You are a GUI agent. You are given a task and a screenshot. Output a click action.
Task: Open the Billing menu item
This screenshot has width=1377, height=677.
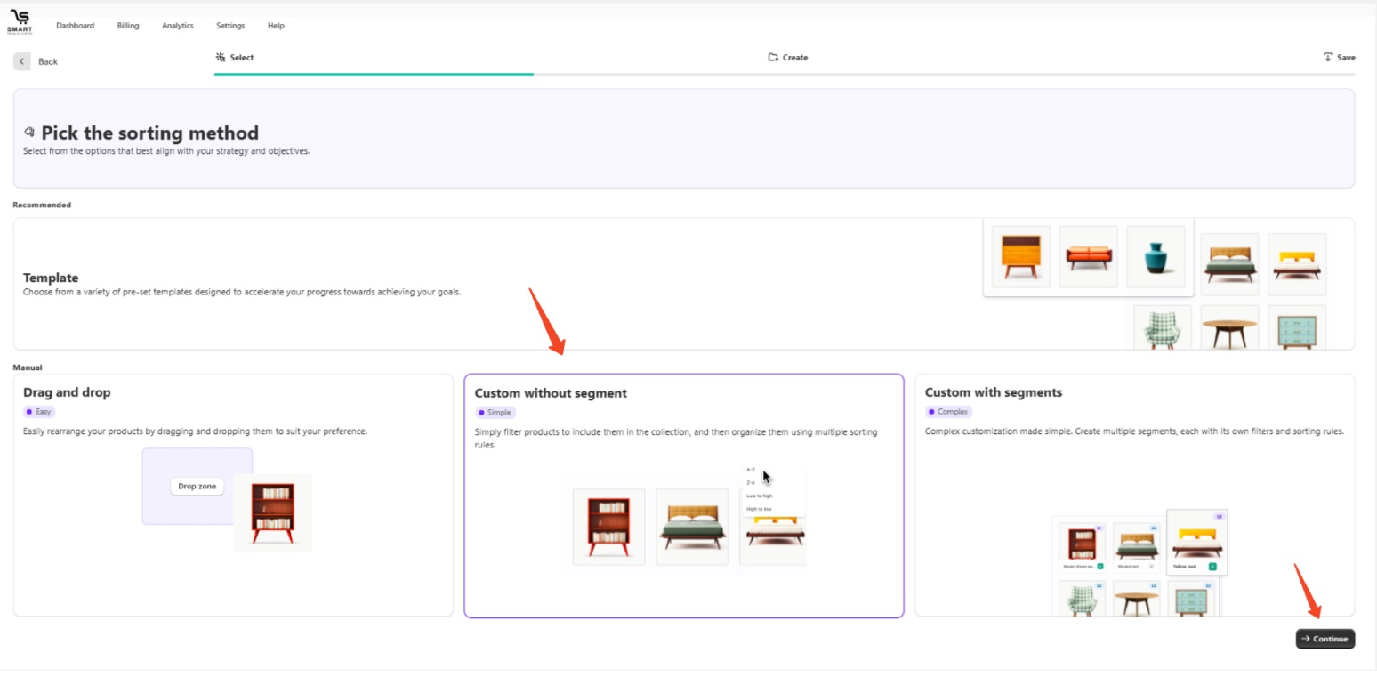(128, 26)
